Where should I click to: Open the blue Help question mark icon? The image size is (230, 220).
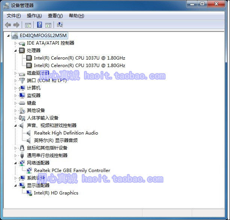pyautogui.click(x=39, y=25)
